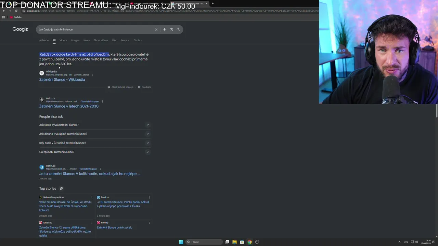Click the Top stories info icon
The image size is (438, 246).
click(61, 189)
